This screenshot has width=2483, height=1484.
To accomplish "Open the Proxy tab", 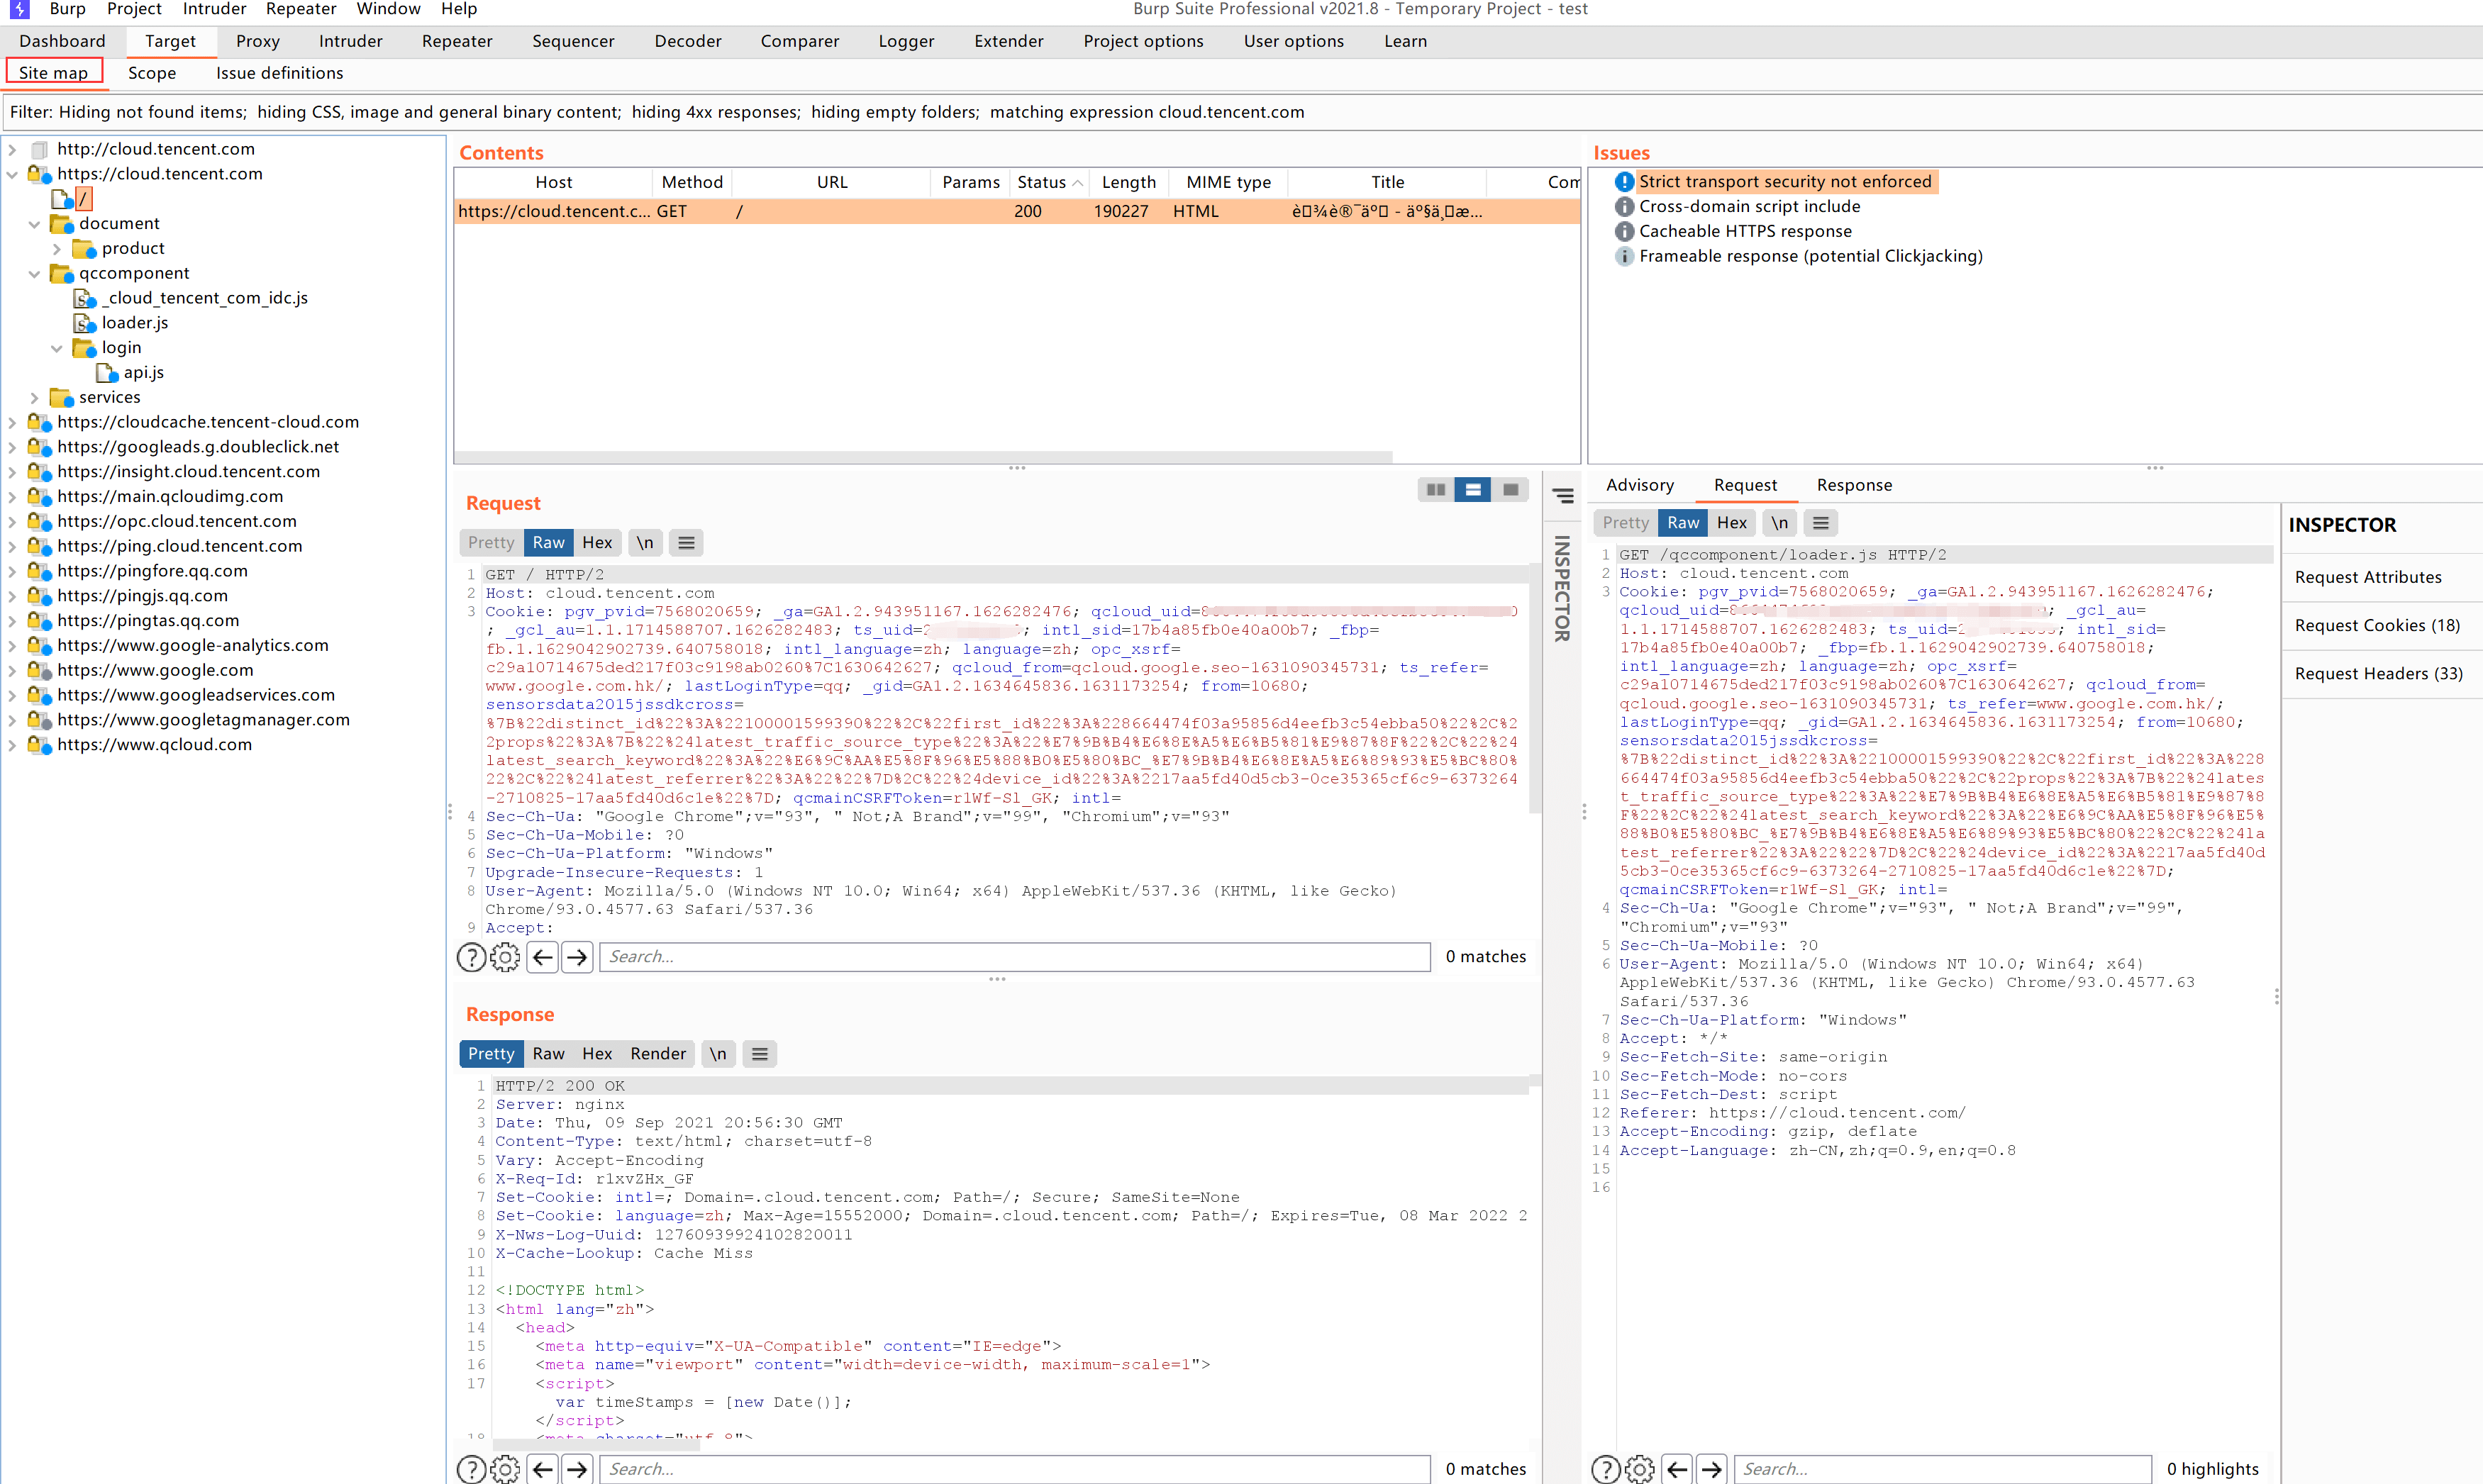I will click(258, 42).
